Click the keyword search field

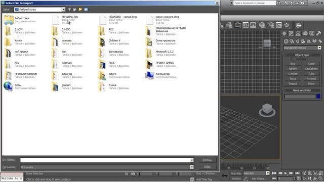[x=255, y=3]
